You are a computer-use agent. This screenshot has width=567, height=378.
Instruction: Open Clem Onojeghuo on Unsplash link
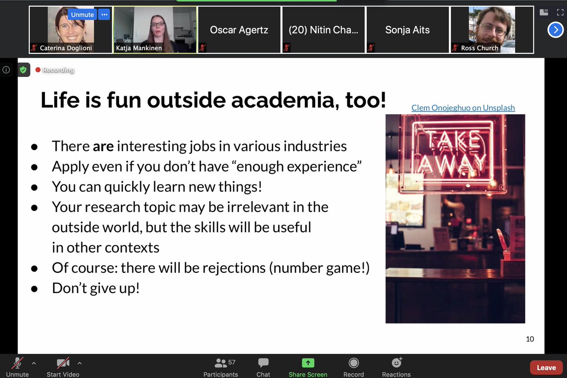[463, 108]
